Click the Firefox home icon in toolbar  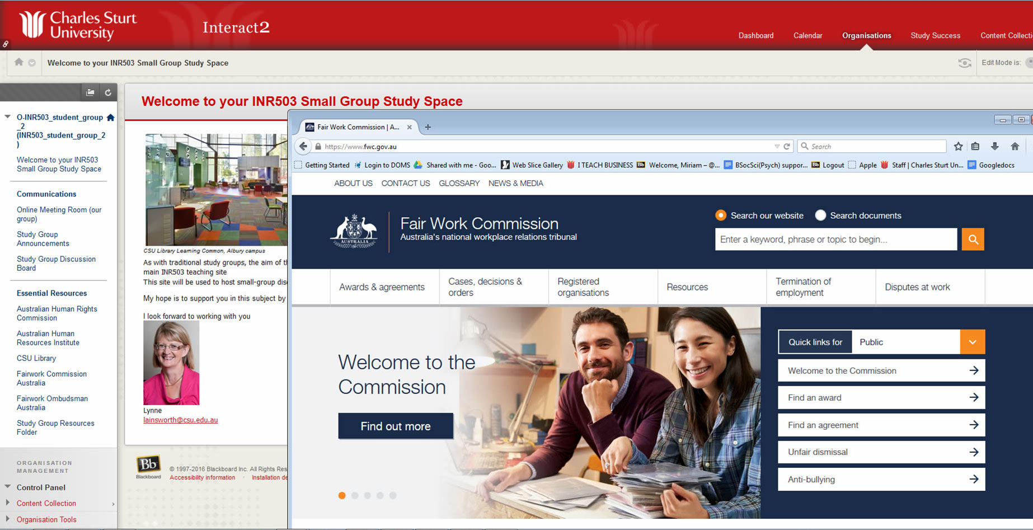click(1015, 146)
